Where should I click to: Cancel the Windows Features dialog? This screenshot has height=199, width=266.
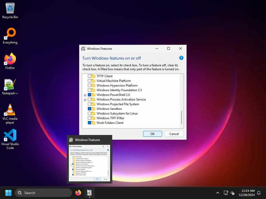[x=174, y=134]
